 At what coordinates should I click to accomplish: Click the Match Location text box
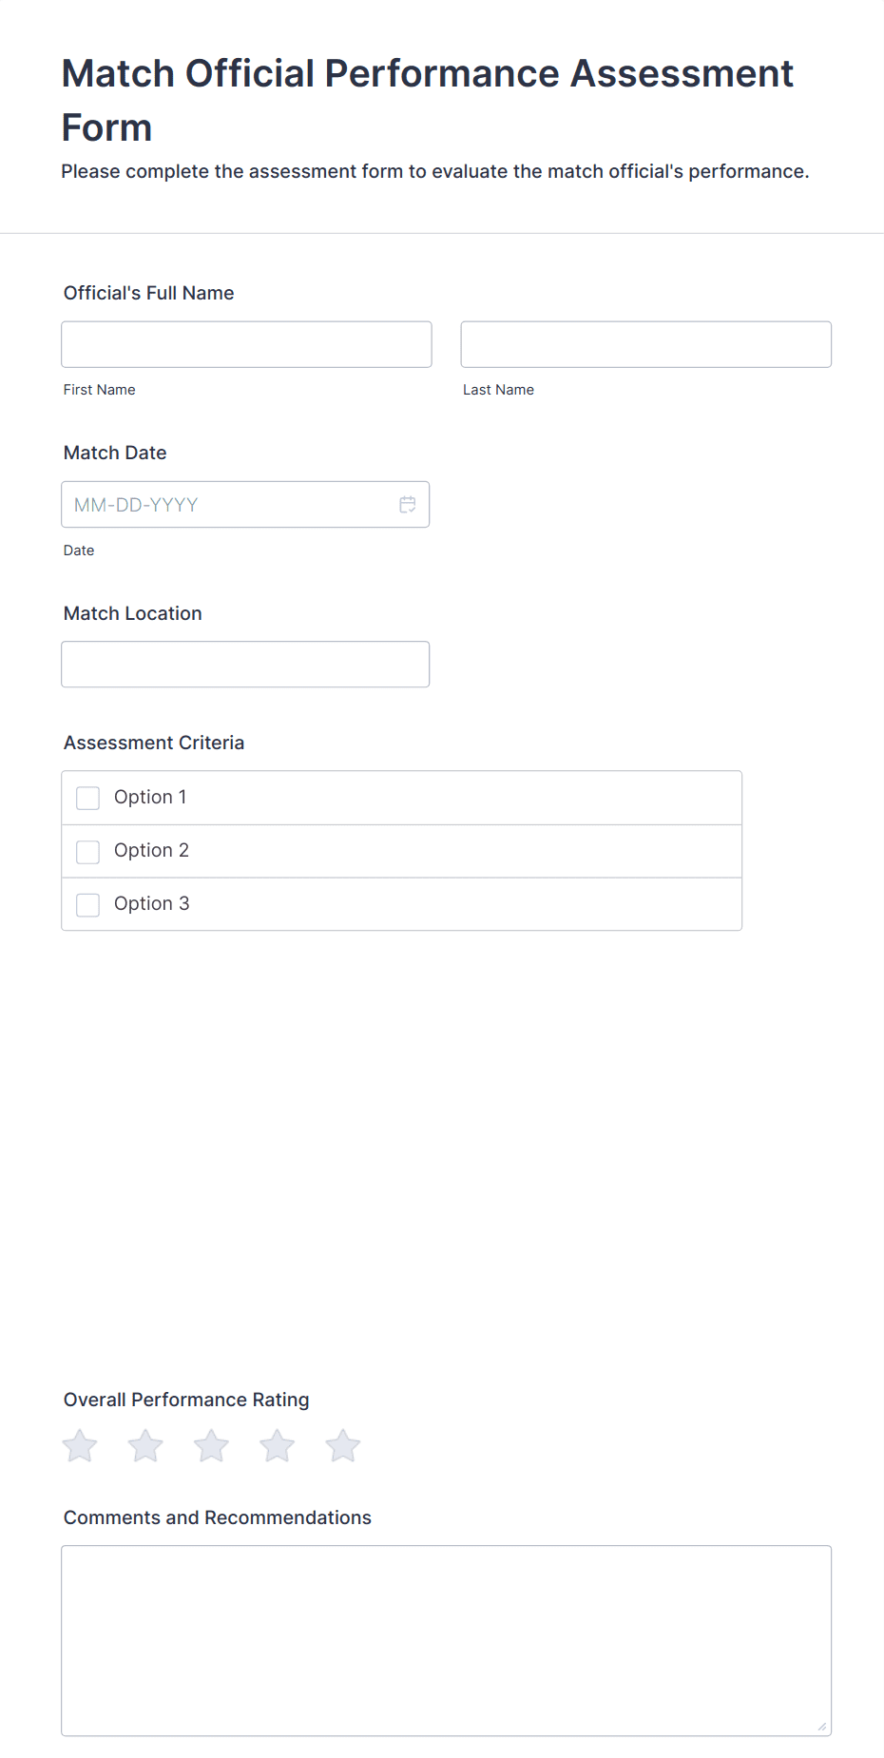pos(245,665)
